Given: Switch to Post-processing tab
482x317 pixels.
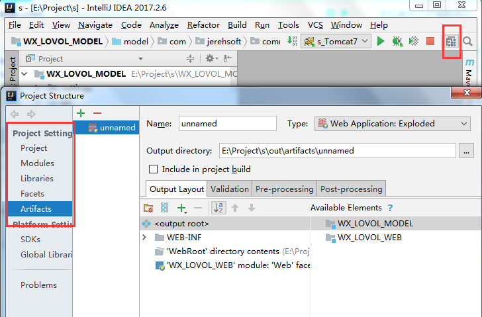Looking at the screenshot, I should 352,189.
